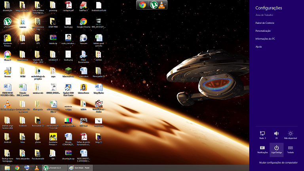Select the laudo.png file icon
The height and width of the screenshot is (171, 304).
(68, 56)
